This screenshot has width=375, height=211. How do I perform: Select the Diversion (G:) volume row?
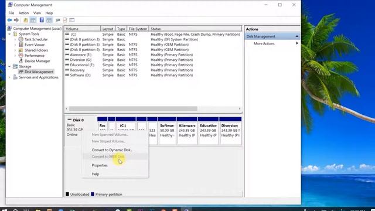pos(153,60)
